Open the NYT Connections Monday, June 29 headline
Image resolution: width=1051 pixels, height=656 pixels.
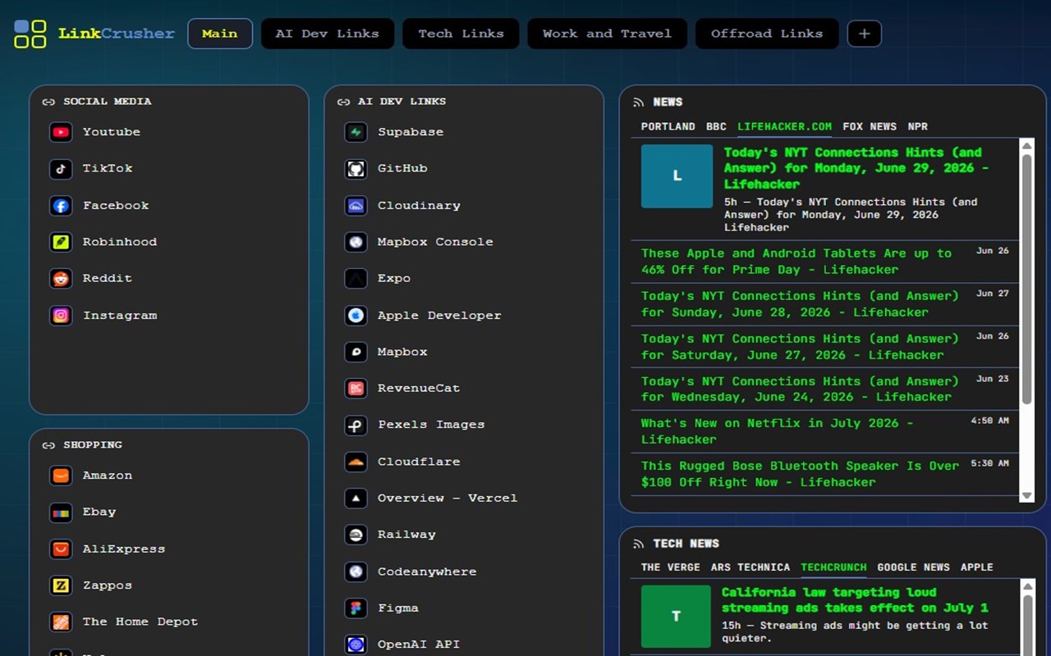click(x=856, y=168)
